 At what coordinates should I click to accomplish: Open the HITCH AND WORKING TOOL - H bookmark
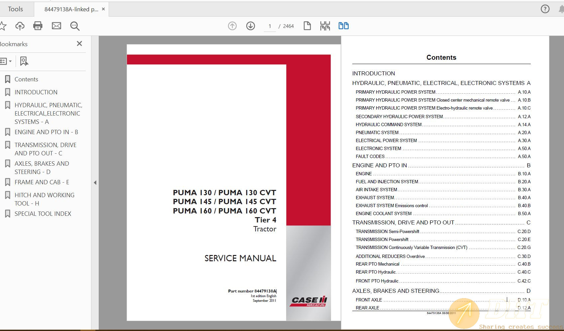(x=45, y=199)
